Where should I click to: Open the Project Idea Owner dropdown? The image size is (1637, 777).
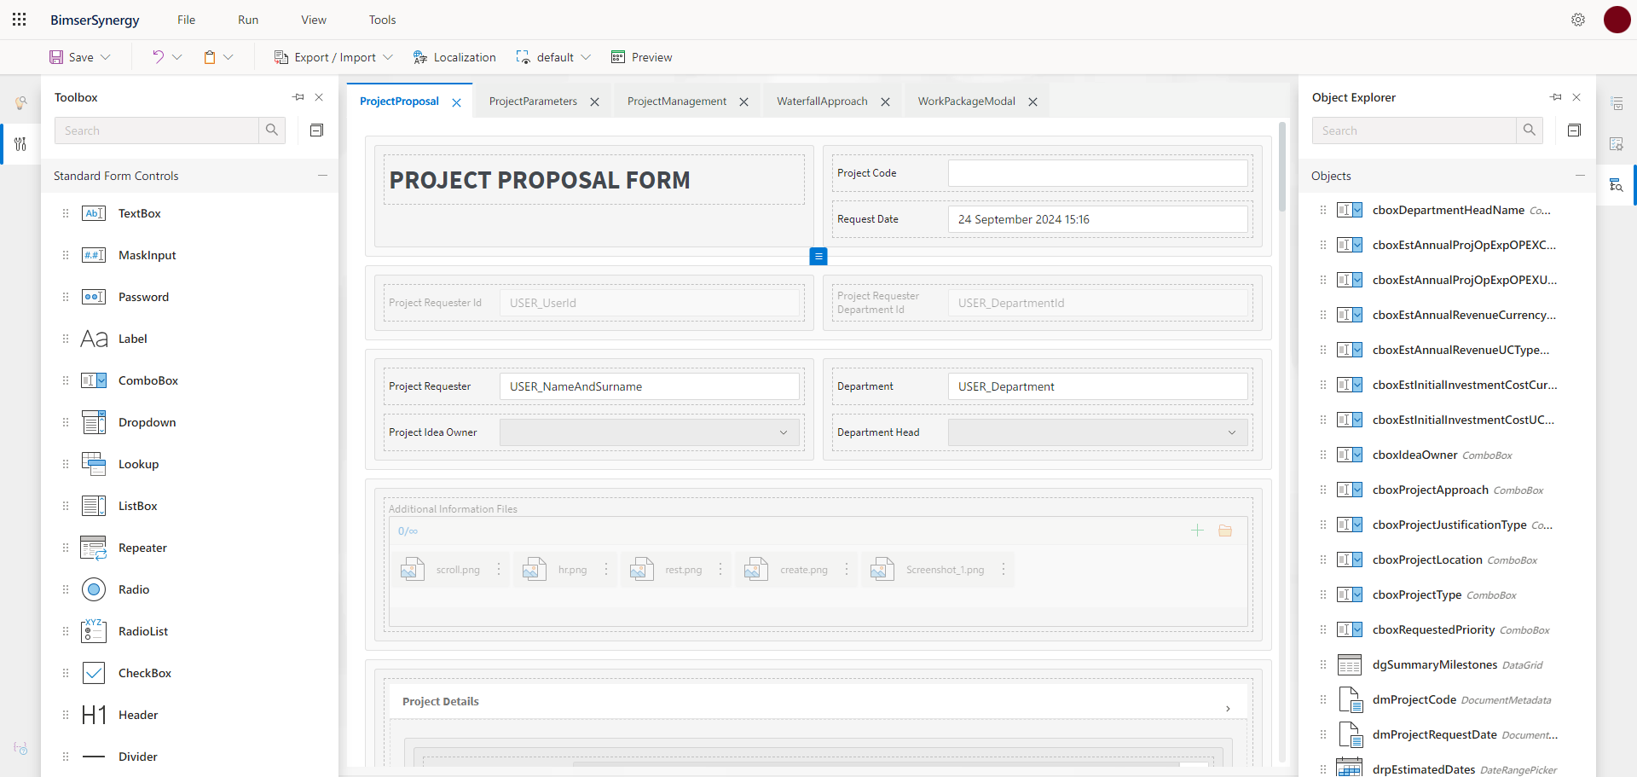click(782, 432)
